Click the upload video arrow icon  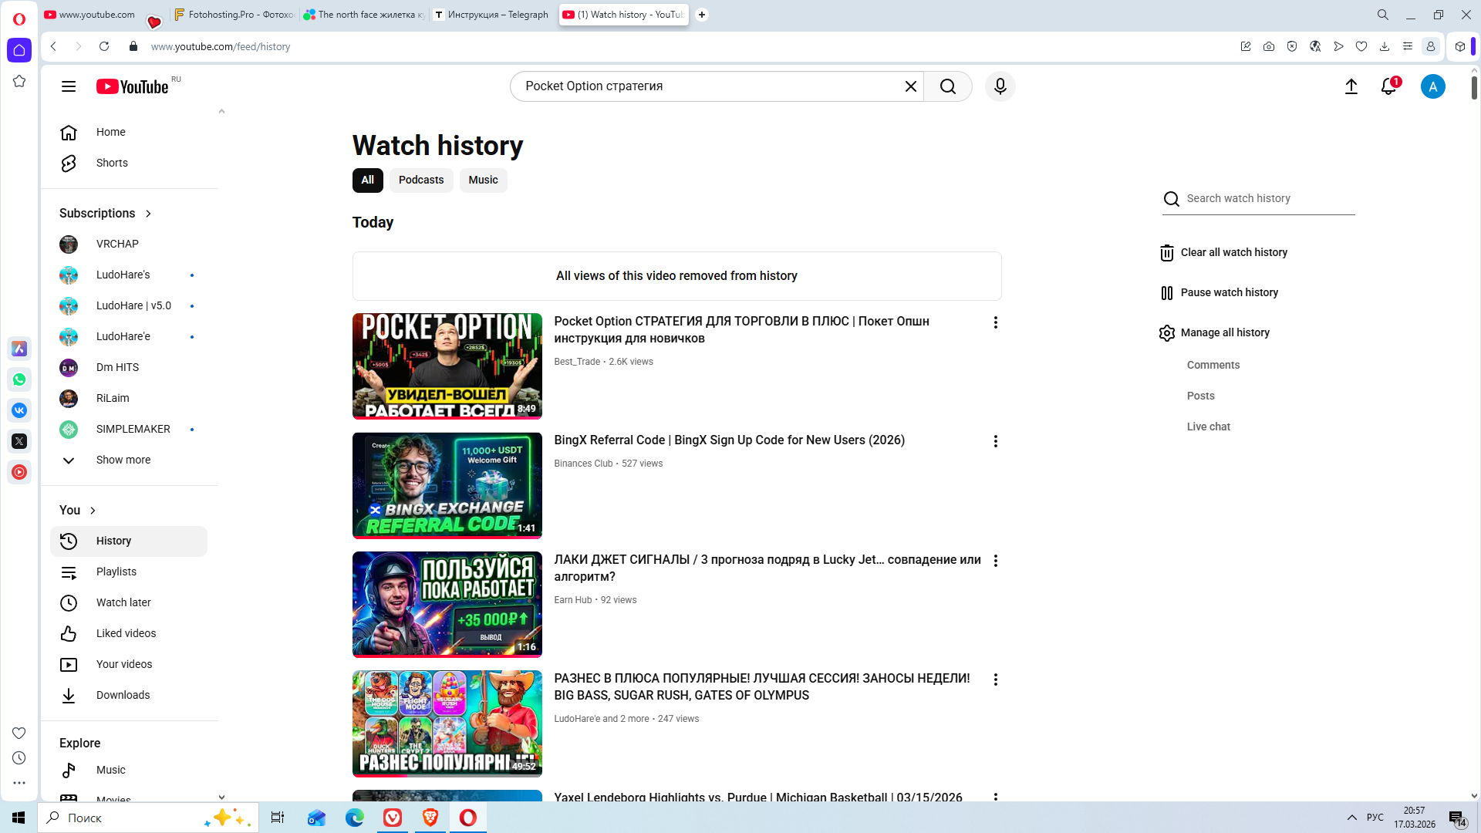click(x=1351, y=86)
